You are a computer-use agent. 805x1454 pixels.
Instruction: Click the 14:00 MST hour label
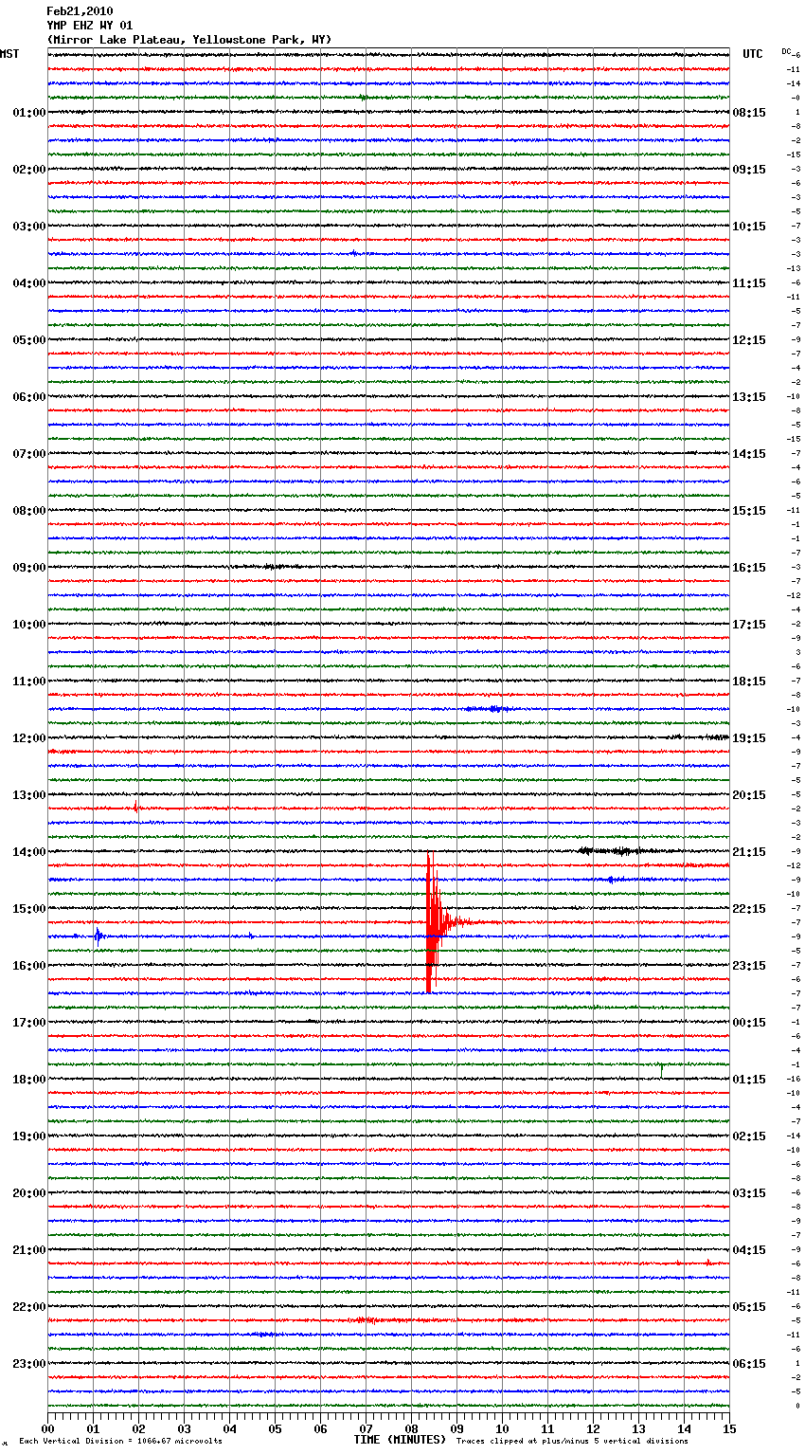pyautogui.click(x=28, y=852)
